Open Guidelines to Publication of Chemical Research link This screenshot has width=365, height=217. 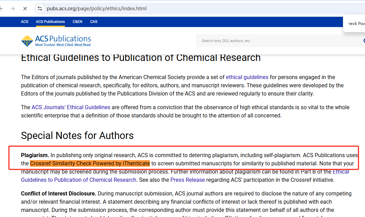pos(79,180)
